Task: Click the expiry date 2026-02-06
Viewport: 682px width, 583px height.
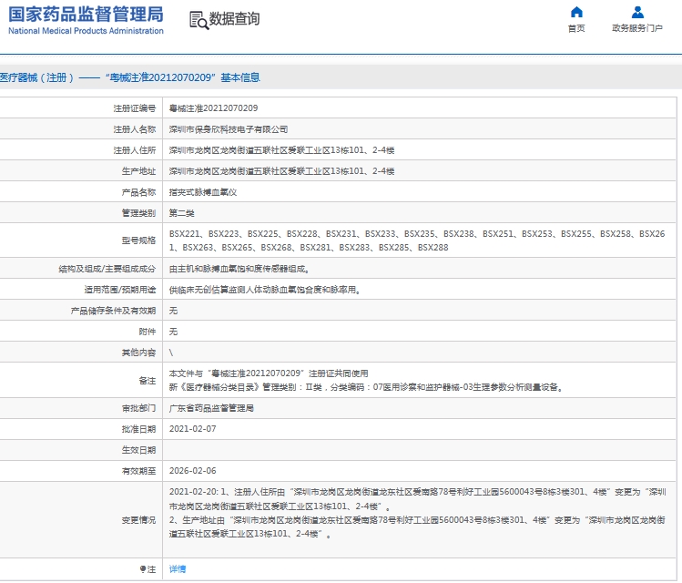Action: point(193,471)
